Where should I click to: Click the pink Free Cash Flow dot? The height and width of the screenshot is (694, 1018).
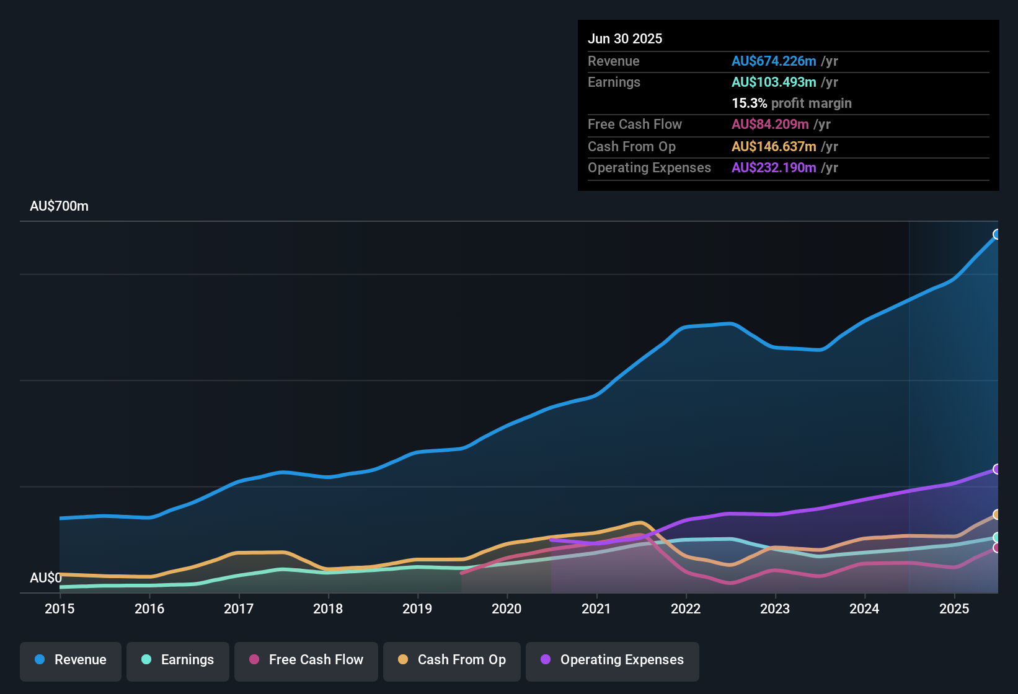tap(254, 660)
